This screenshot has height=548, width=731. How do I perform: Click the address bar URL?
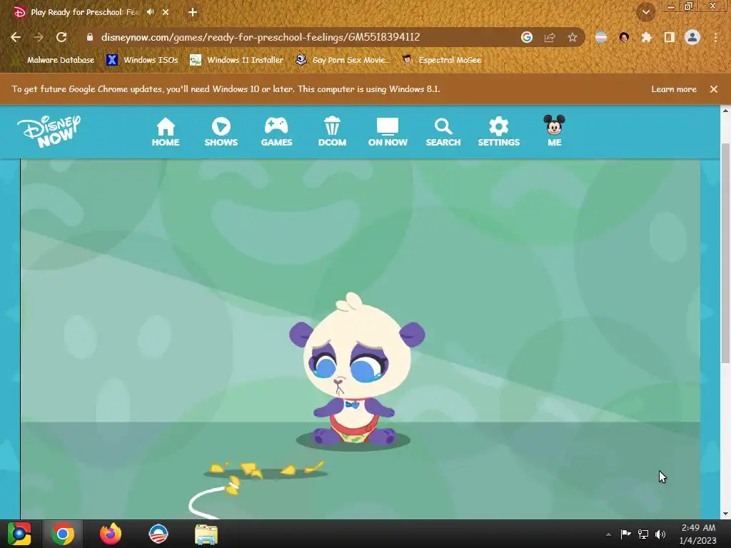click(x=261, y=37)
